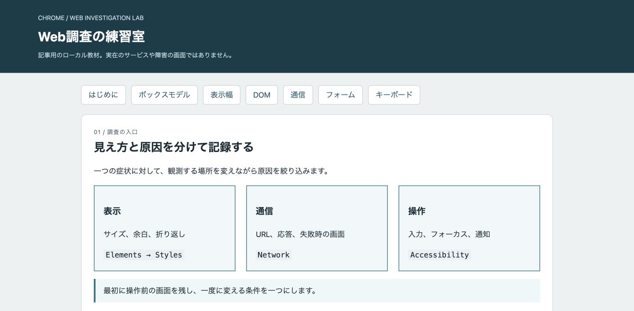
Task: Click the Web調査の練習室 page title
Action: pyautogui.click(x=92, y=37)
